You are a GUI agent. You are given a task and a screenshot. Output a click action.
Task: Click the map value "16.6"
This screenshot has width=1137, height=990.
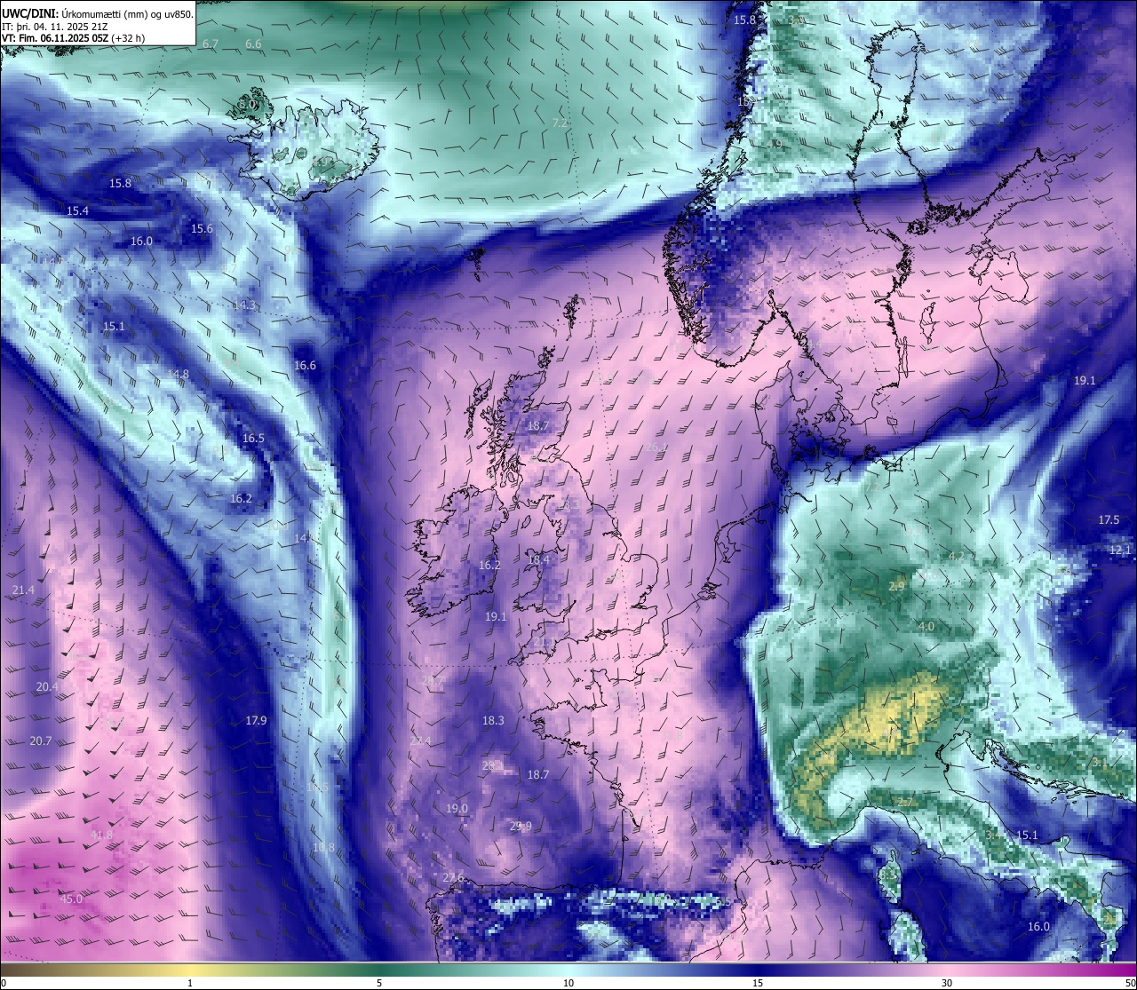coord(306,365)
